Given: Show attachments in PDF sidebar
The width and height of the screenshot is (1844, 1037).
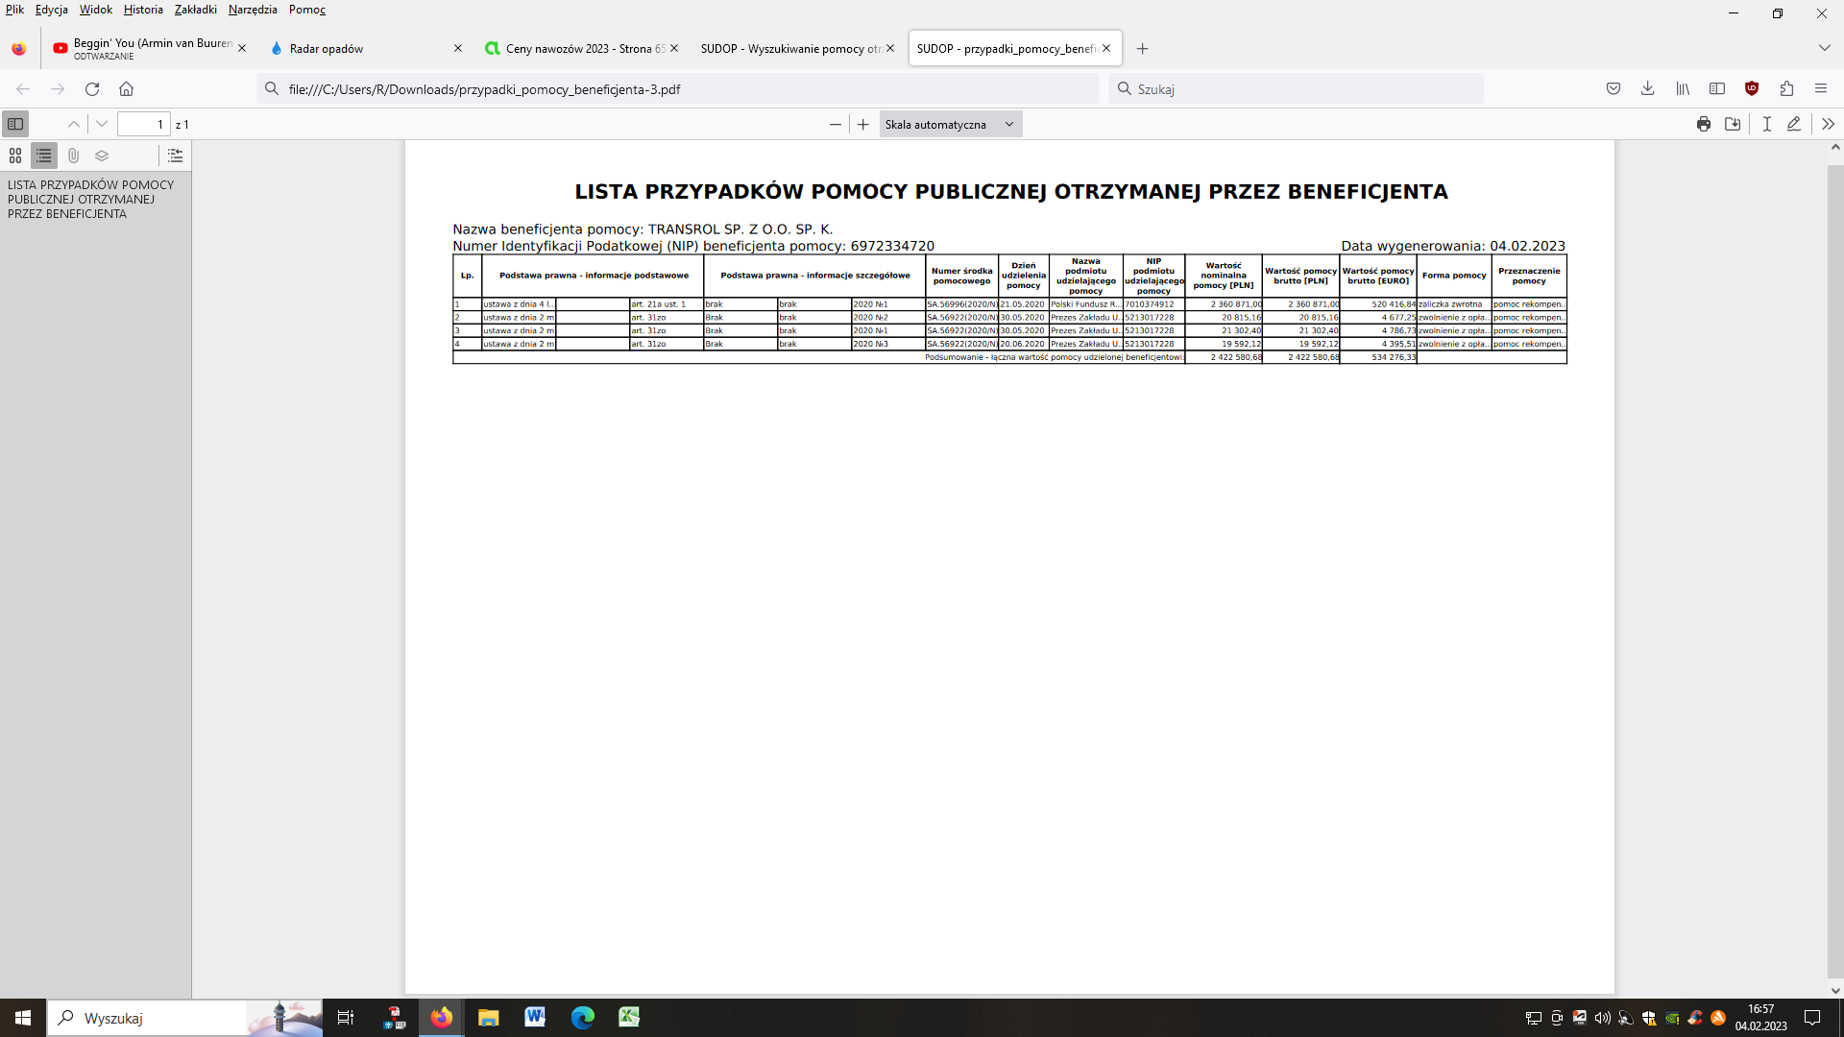Looking at the screenshot, I should pos(73,156).
